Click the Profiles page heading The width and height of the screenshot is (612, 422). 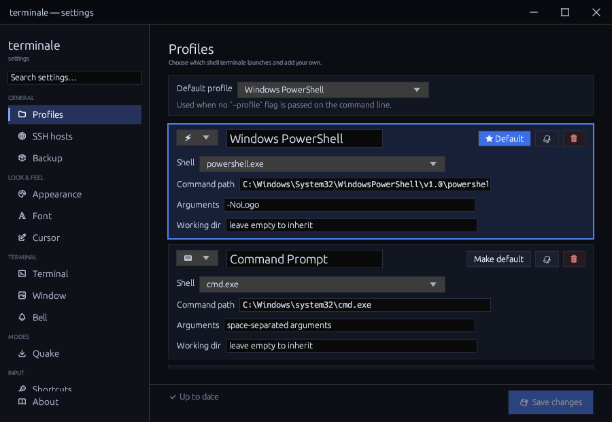(191, 49)
